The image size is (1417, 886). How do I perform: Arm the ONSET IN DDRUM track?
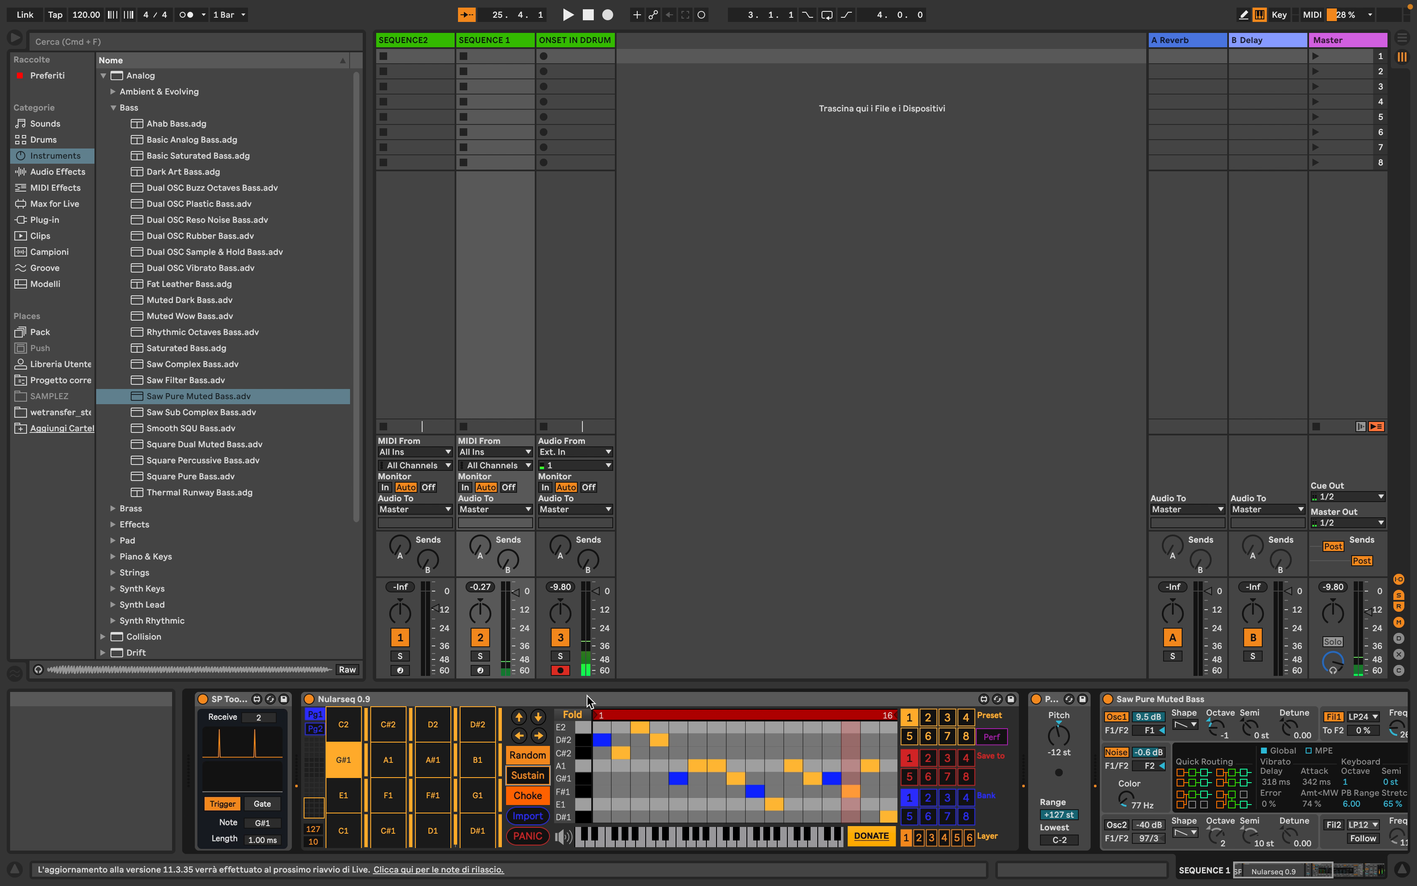pos(560,670)
